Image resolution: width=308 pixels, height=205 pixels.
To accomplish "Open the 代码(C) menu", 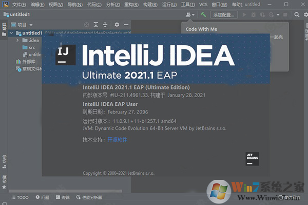I will pyautogui.click(x=94, y=5).
